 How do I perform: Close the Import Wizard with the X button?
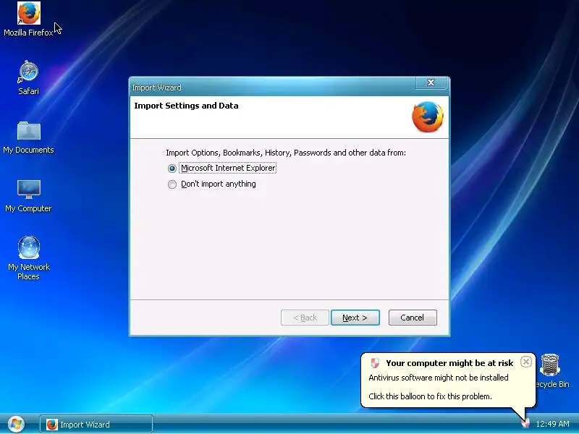(x=431, y=82)
